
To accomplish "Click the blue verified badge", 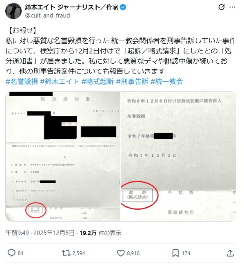I will click(123, 7).
